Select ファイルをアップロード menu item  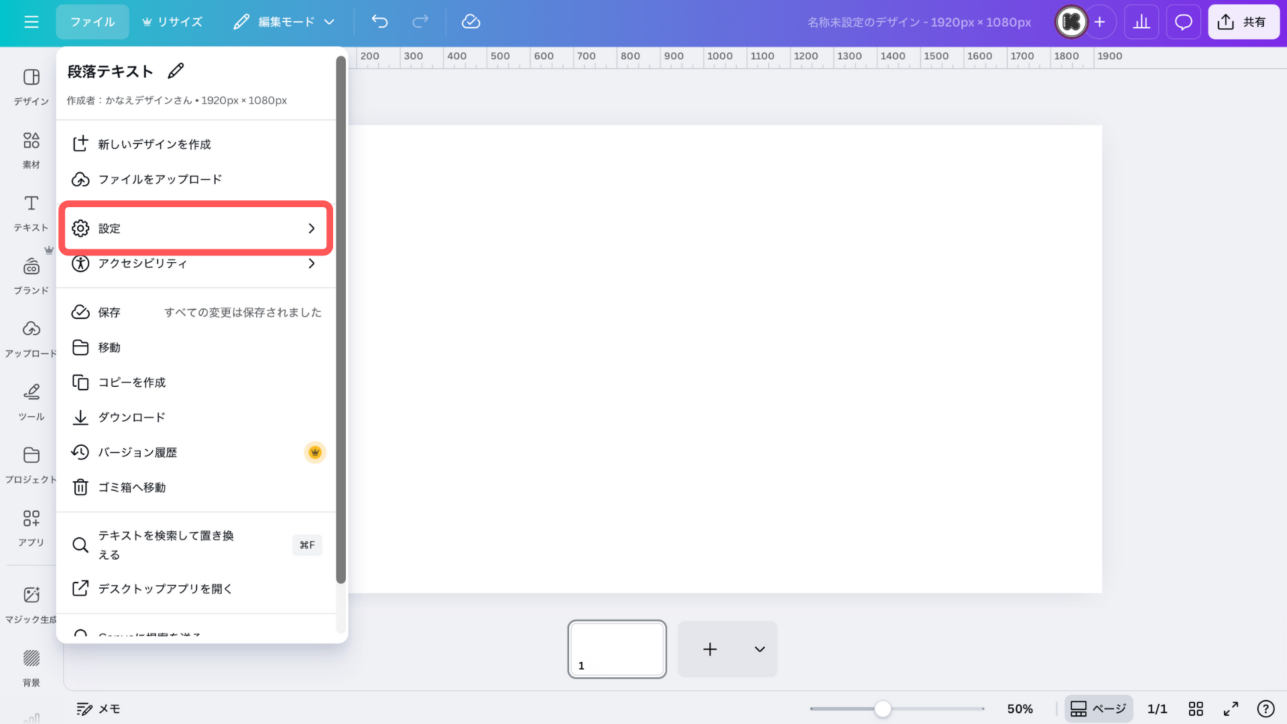(196, 179)
